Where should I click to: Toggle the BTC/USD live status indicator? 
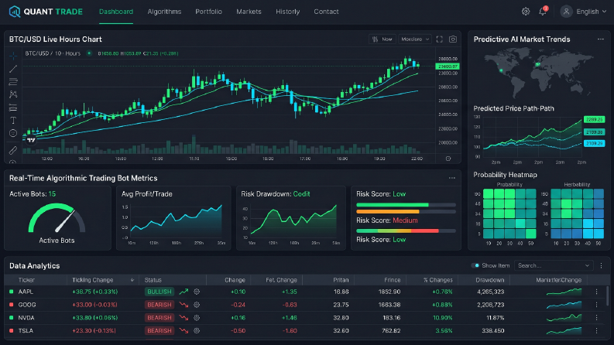click(89, 53)
